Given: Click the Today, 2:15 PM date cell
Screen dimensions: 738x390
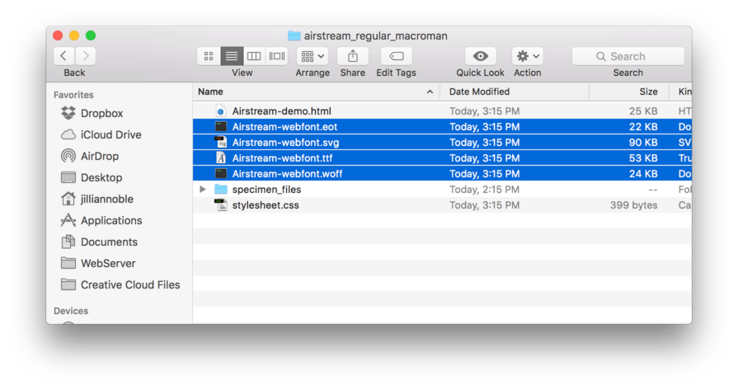Looking at the screenshot, I should (x=484, y=190).
